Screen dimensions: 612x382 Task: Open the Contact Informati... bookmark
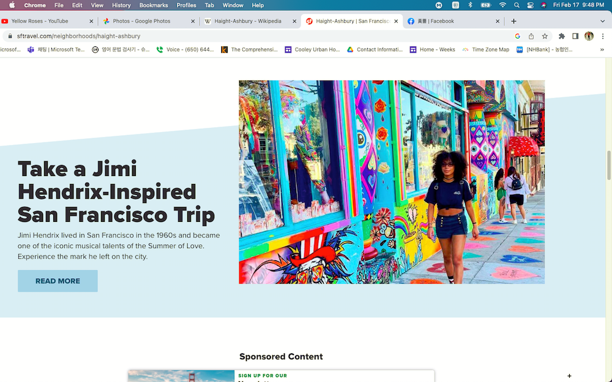375,50
